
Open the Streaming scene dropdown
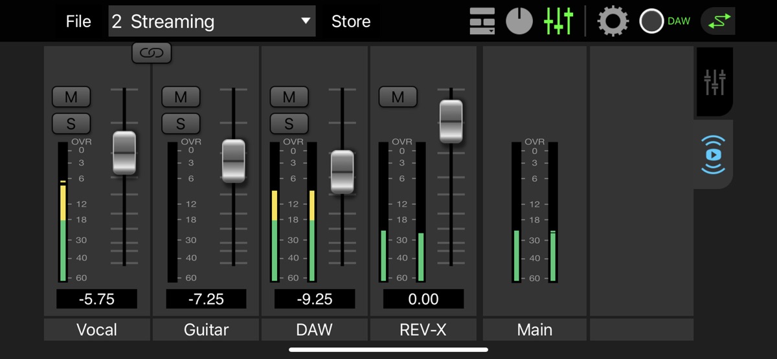pos(212,21)
